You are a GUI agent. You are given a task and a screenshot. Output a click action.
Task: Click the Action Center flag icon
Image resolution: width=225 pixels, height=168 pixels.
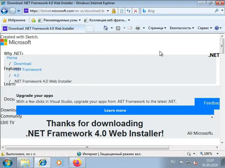[x=181, y=163]
